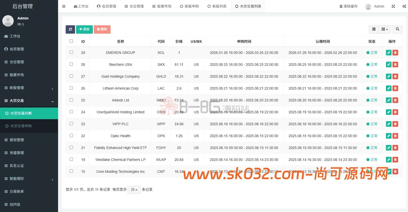Delete Lithium Americas Corp row
Screen dimensions: 408x212
[395, 88]
